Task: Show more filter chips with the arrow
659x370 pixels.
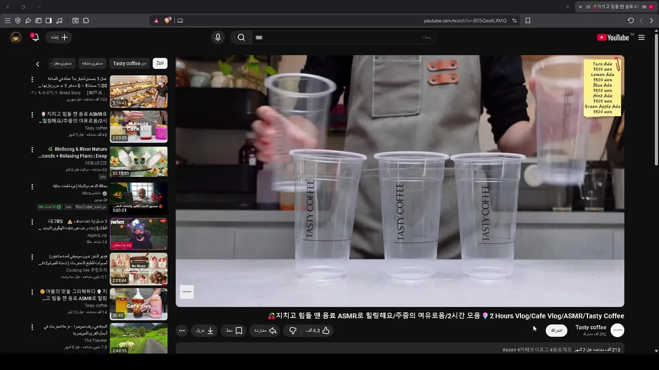Action: (38, 64)
